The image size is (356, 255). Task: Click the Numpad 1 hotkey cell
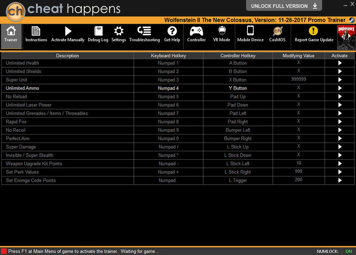click(169, 63)
